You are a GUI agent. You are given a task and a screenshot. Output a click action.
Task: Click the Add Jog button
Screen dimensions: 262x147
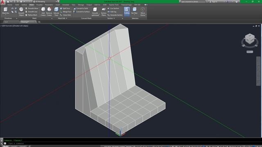click(112, 12)
